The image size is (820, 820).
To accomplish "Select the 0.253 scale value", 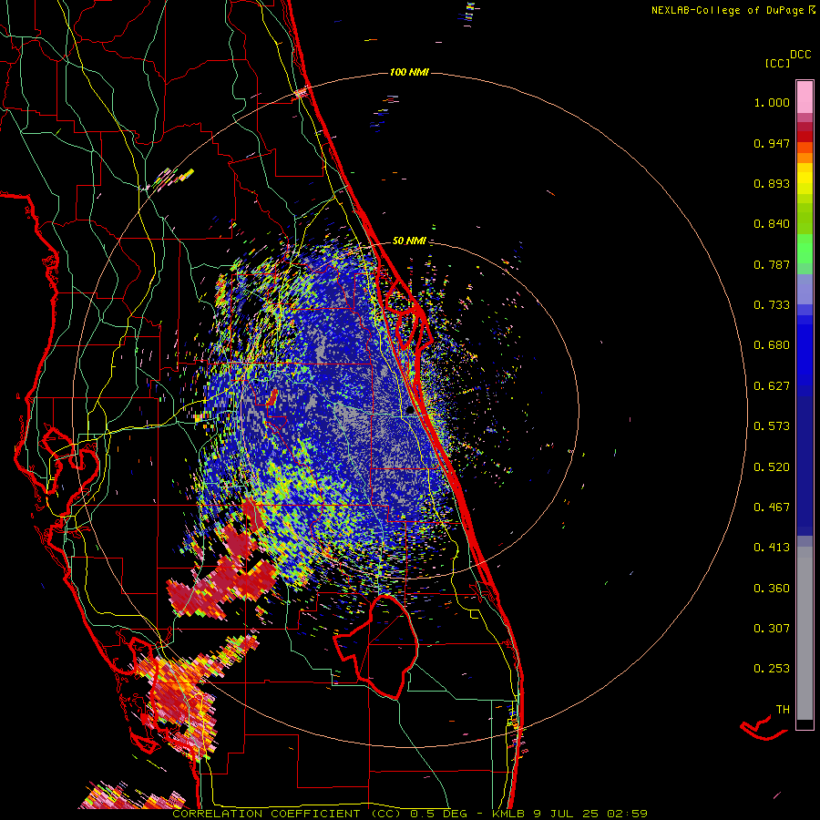I will coord(772,669).
